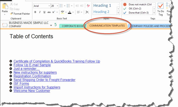Open the font color dropdown arrow

point(73,12)
